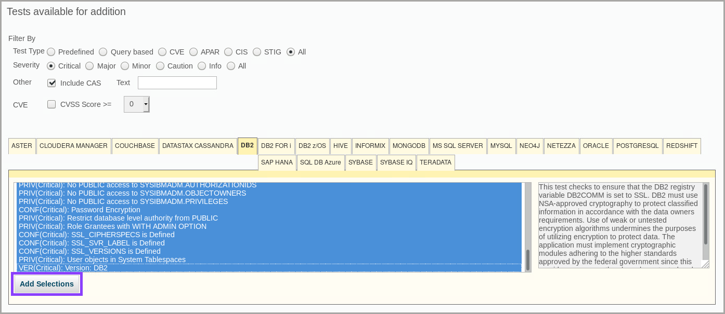Select the DB2 tab
725x314 pixels.
pos(248,146)
